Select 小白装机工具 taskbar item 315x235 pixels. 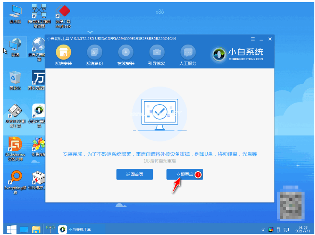pyautogui.click(x=76, y=230)
